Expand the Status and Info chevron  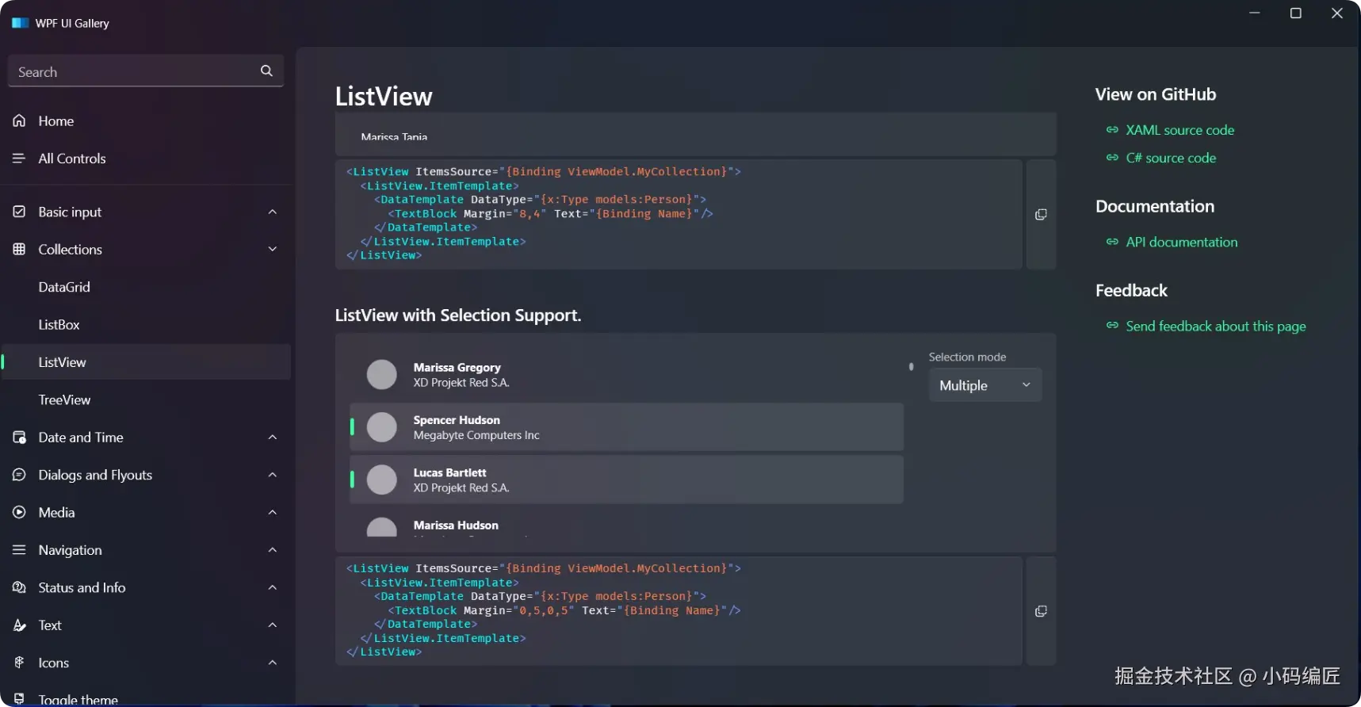(x=272, y=587)
